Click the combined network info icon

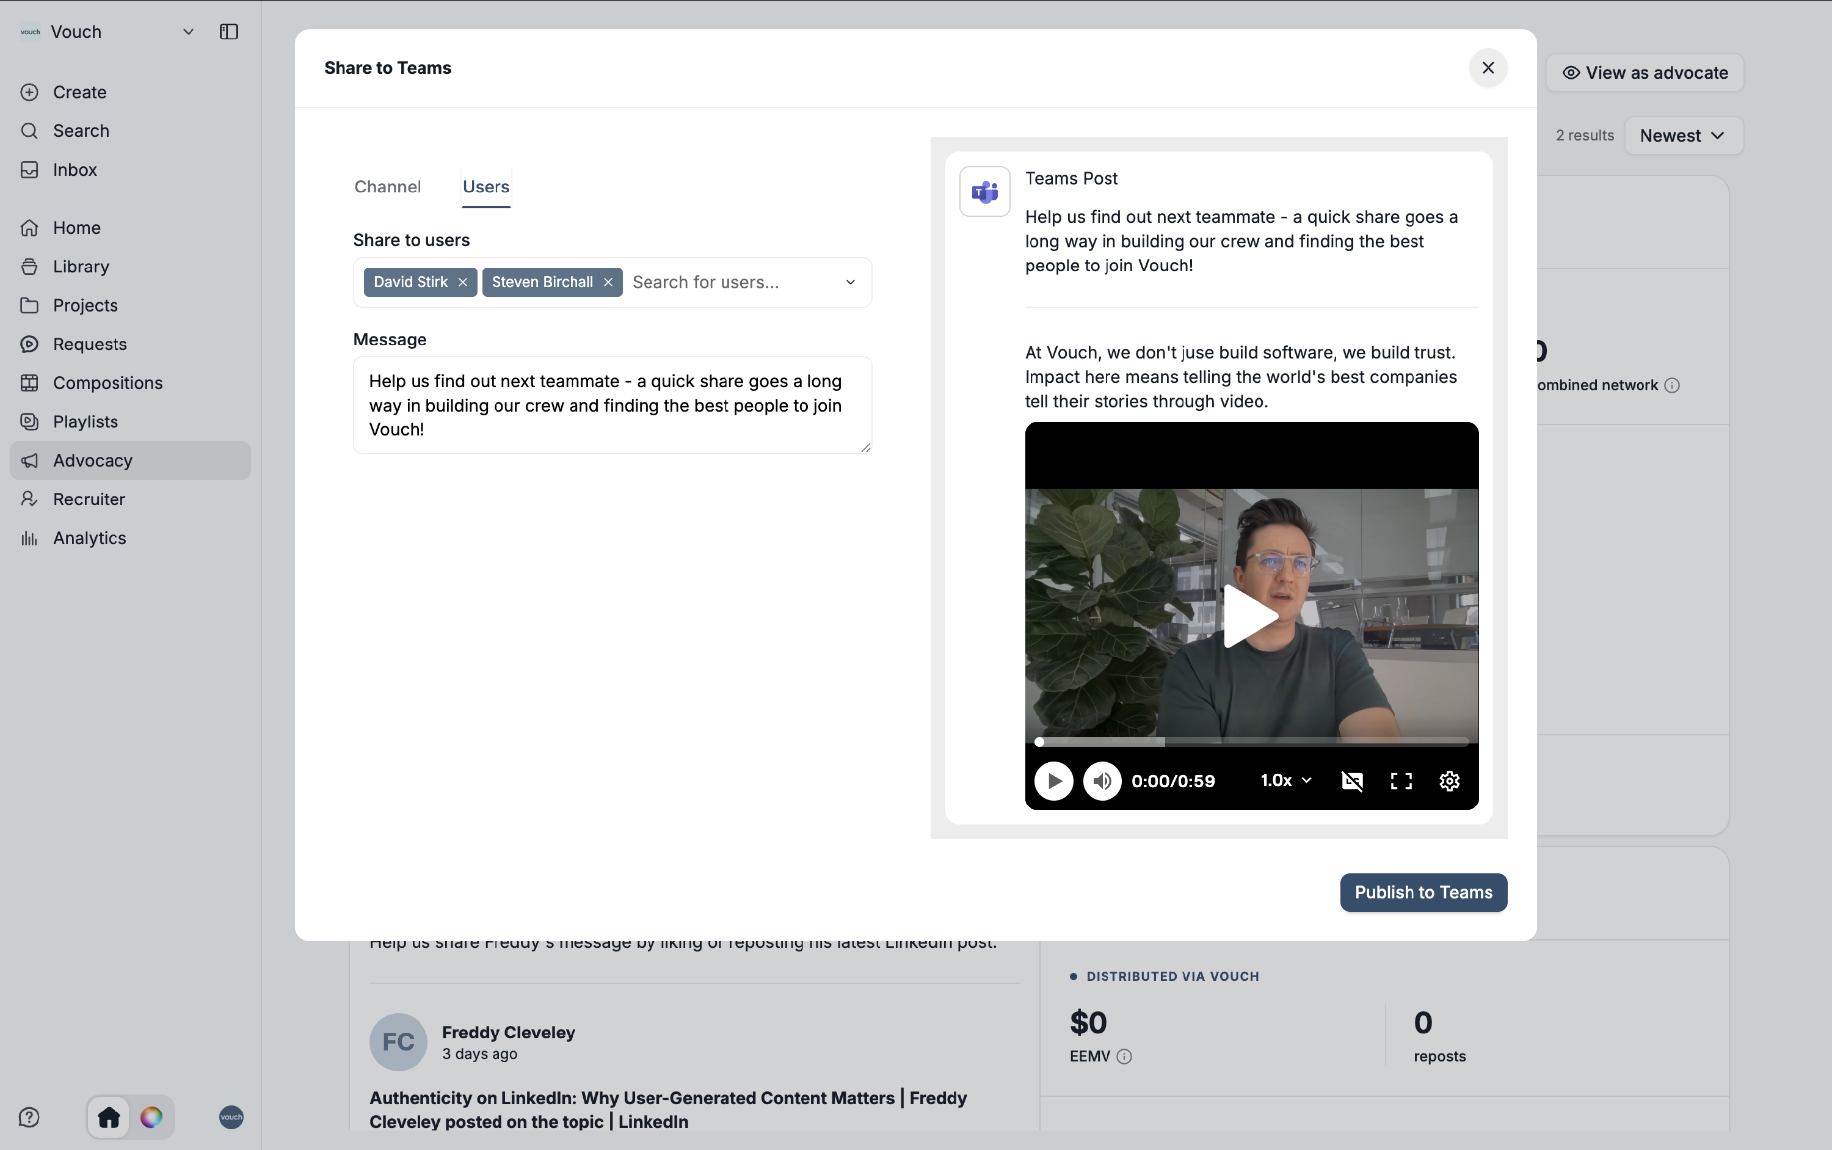[1671, 385]
